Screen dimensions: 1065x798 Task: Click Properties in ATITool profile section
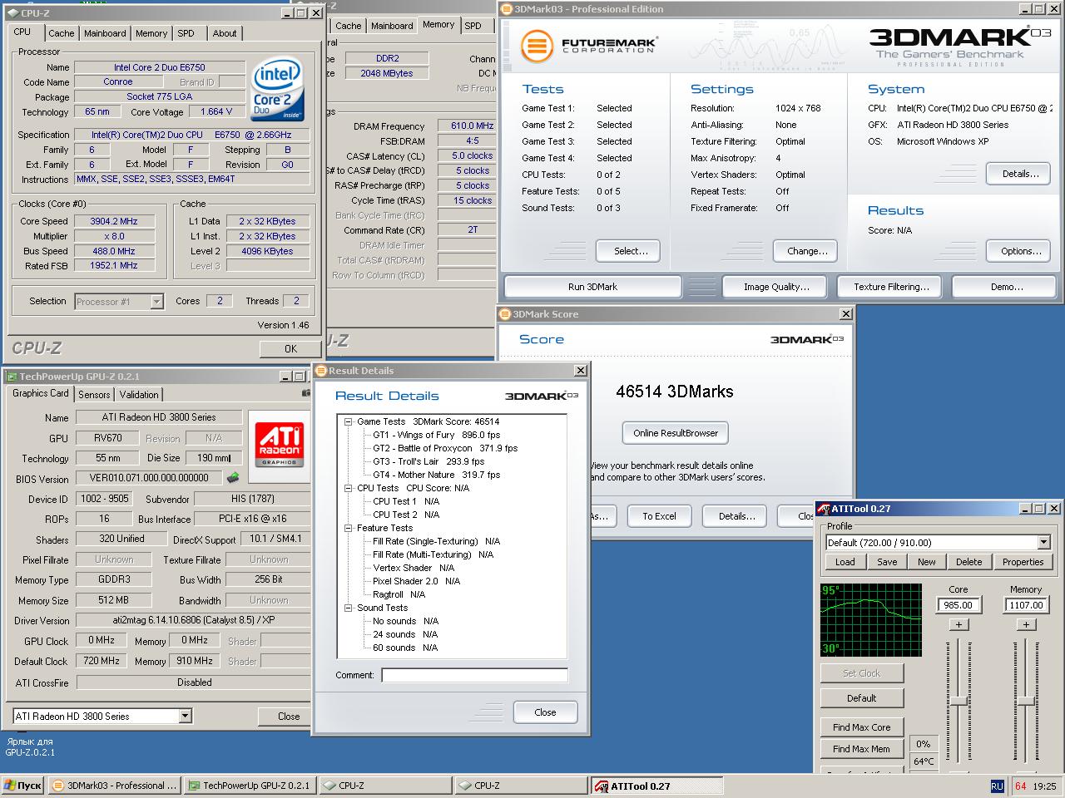coord(1023,562)
